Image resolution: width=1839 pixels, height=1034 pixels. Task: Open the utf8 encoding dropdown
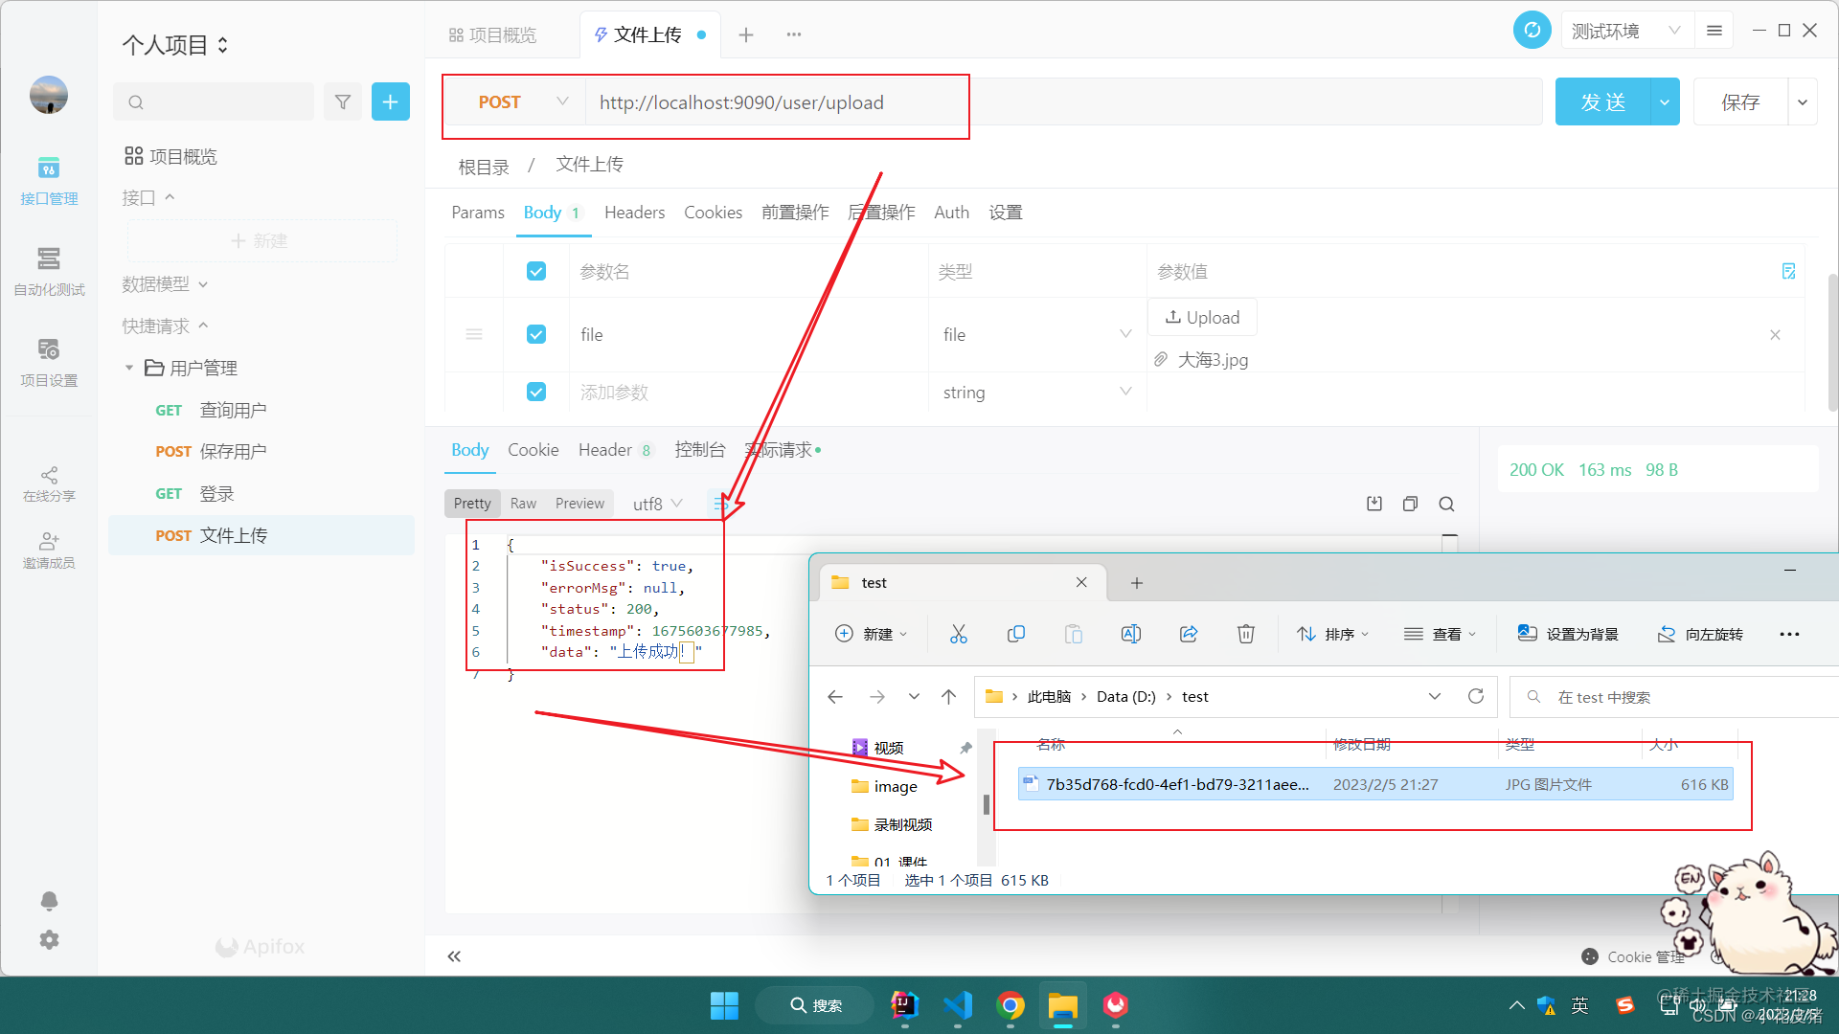click(x=657, y=504)
